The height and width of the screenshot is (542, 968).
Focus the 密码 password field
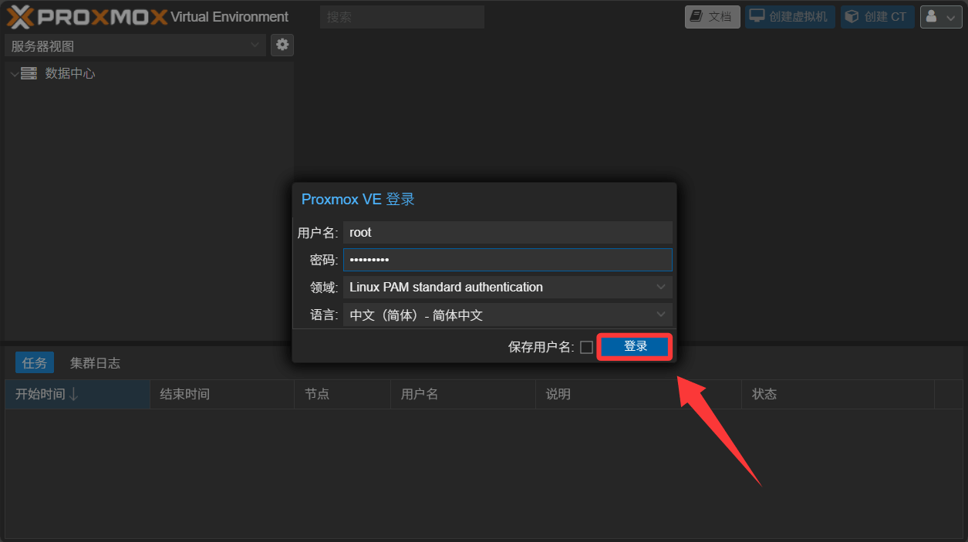tap(507, 260)
